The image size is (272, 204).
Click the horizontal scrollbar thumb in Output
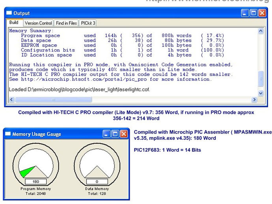(x=54, y=100)
